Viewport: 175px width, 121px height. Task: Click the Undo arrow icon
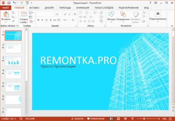14,3
